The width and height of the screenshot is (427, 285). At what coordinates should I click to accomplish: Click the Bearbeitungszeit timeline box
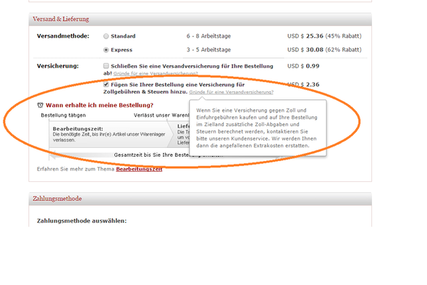pos(111,134)
